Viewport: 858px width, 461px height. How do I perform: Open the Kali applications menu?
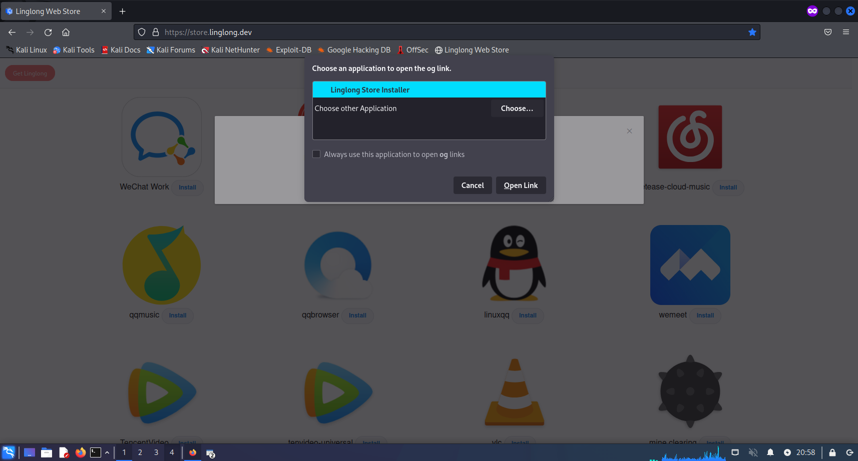pyautogui.click(x=9, y=452)
